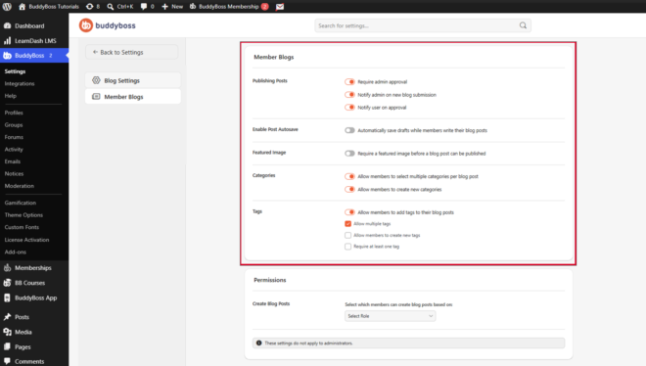Click the plus New icon in admin bar
This screenshot has width=646, height=366.
coord(164,7)
